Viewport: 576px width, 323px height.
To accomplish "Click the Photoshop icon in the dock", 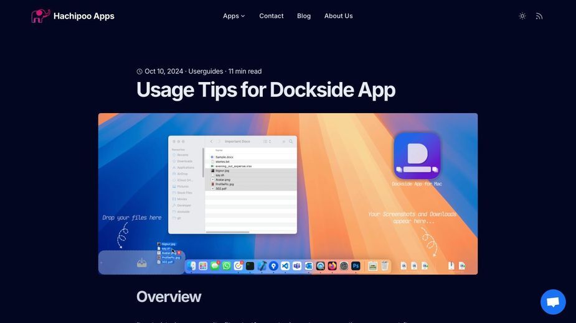I will click(356, 266).
